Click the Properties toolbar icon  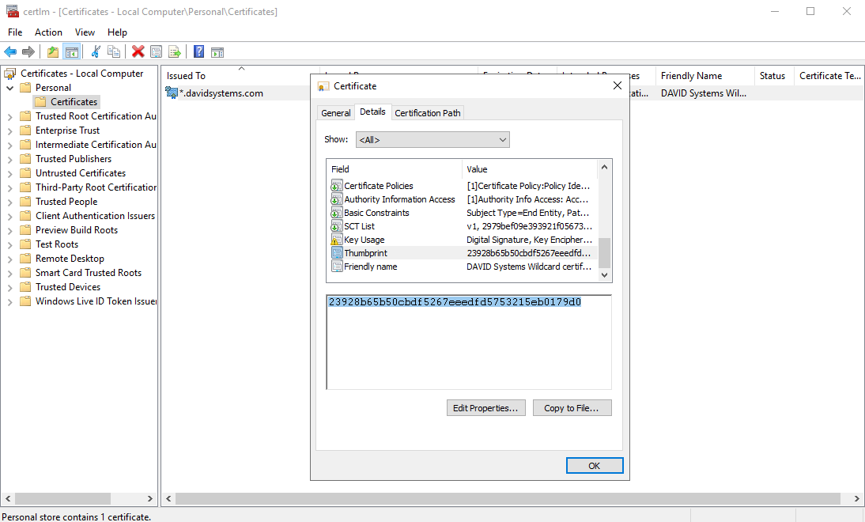click(x=157, y=52)
